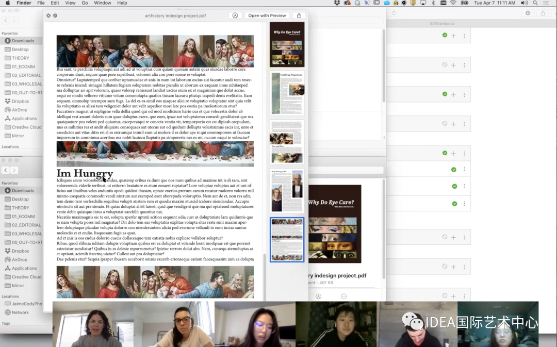
Task: Open THEORY folder in the lower Finder sidebar
Action: [21, 208]
